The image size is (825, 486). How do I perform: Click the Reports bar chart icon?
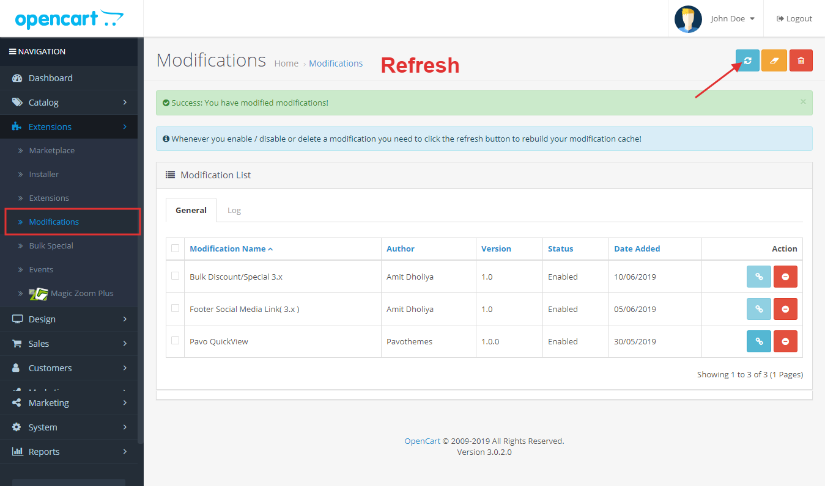(17, 452)
